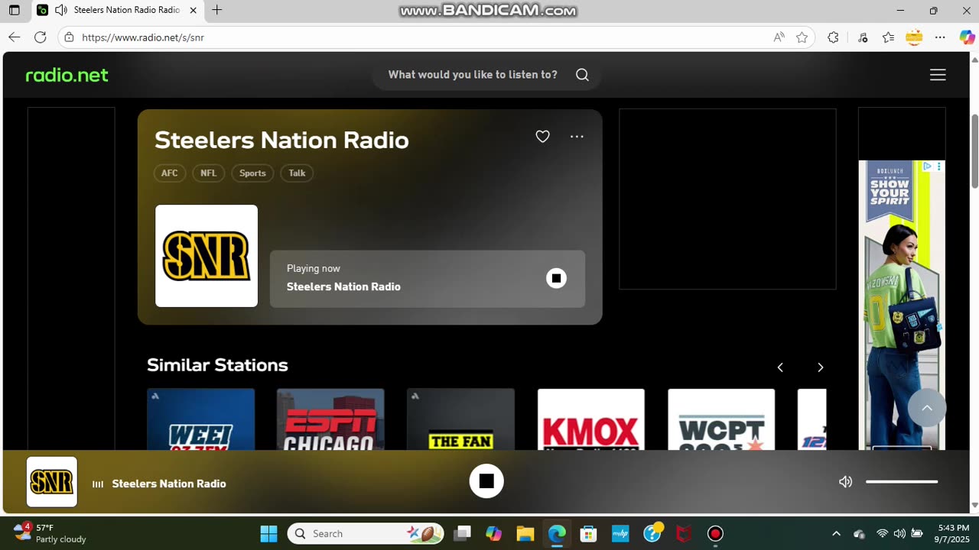This screenshot has height=550, width=979.
Task: Open Microsoft Store from the taskbar
Action: coord(588,533)
